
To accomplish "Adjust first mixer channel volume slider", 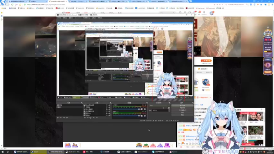I will [x=126, y=109].
